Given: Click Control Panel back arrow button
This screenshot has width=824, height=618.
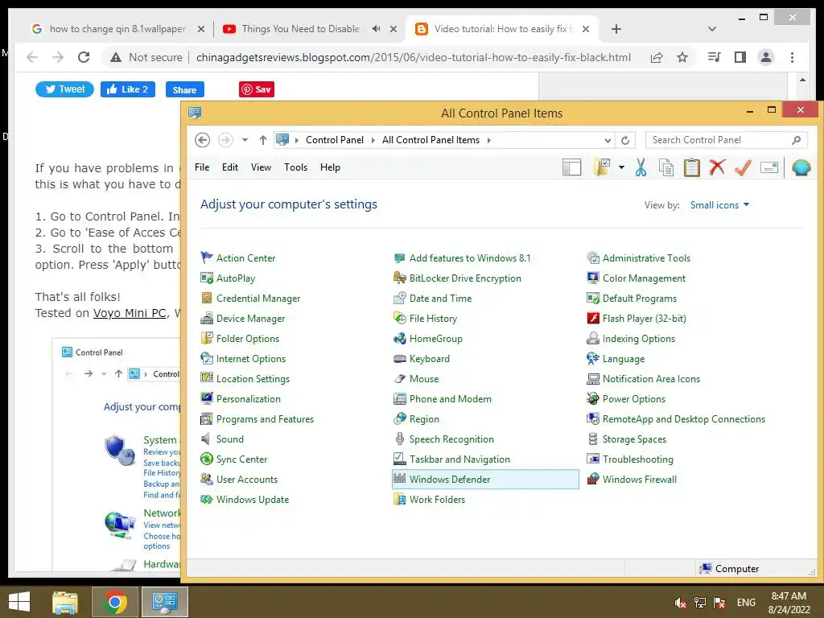Looking at the screenshot, I should click(x=202, y=140).
